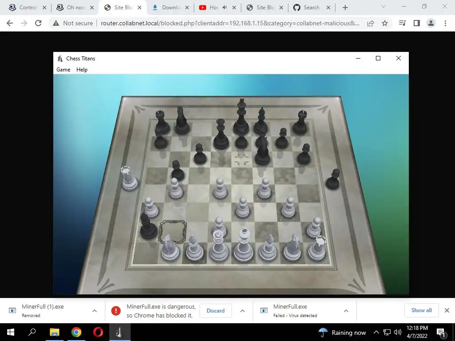The height and width of the screenshot is (341, 455).
Task: Click the captured white rook beside the board
Action: (129, 178)
